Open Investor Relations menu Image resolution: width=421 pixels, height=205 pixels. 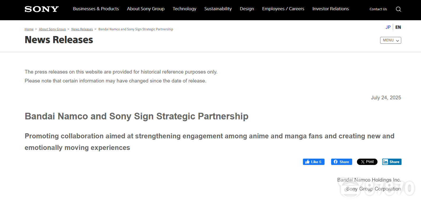[331, 9]
